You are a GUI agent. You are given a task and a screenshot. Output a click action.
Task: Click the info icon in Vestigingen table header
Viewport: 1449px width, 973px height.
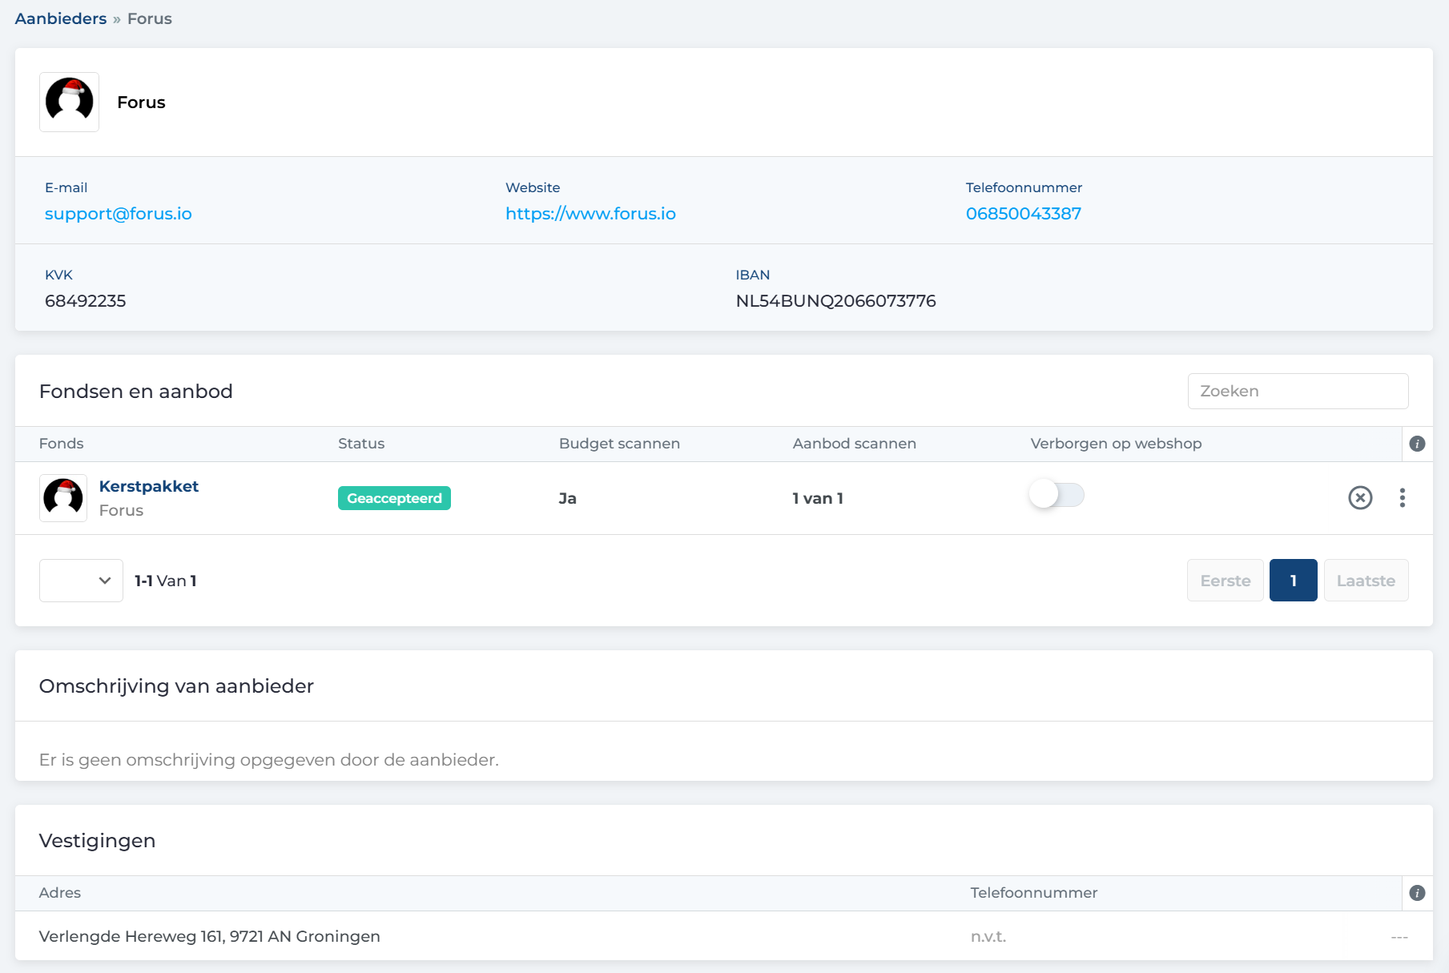(1417, 893)
